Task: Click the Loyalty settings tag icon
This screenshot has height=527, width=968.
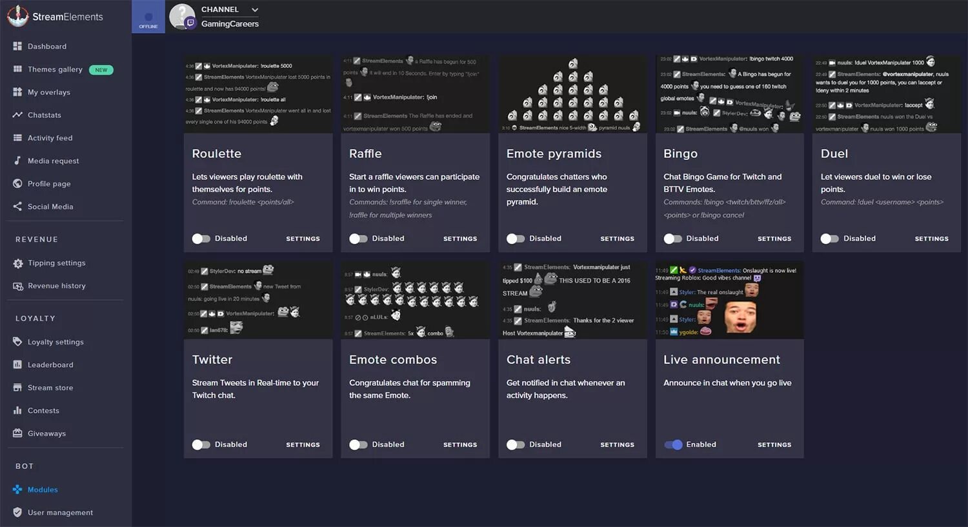Action: pyautogui.click(x=17, y=342)
